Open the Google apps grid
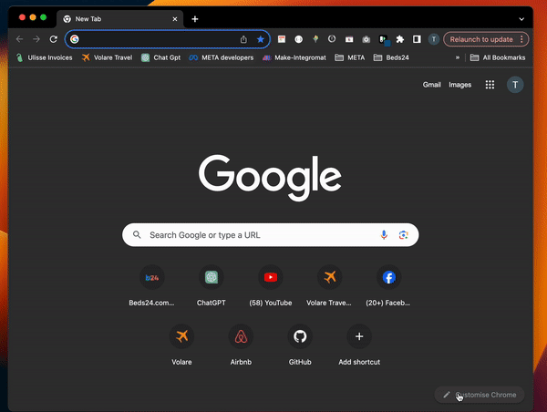The width and height of the screenshot is (547, 412). 490,85
